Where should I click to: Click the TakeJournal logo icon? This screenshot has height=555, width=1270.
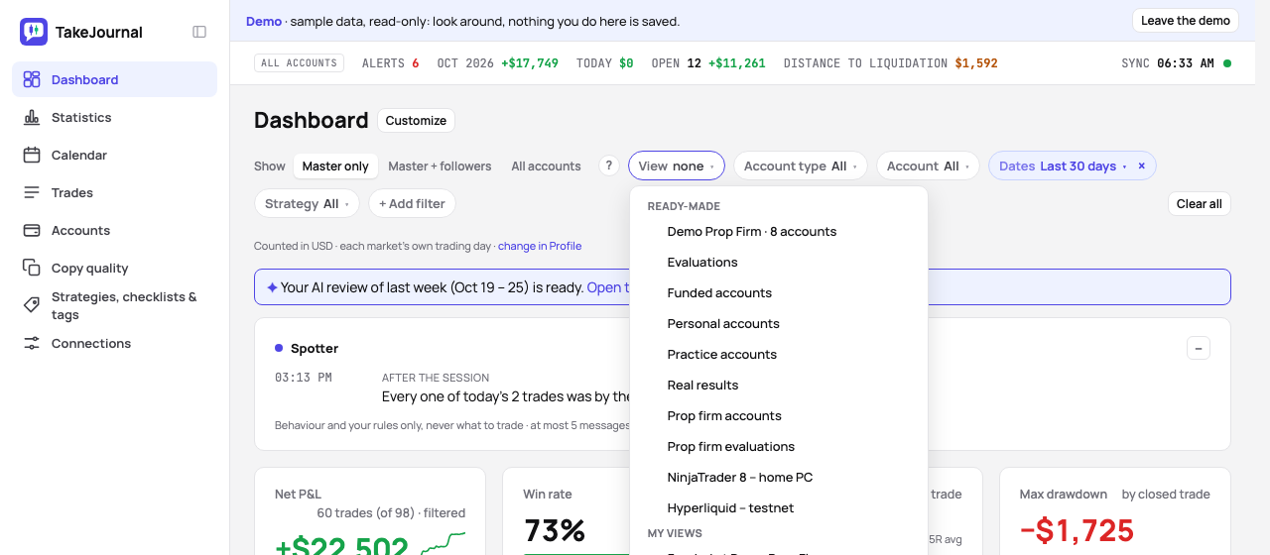click(34, 32)
